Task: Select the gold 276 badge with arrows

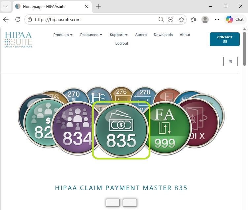Action: pyautogui.click(x=121, y=94)
